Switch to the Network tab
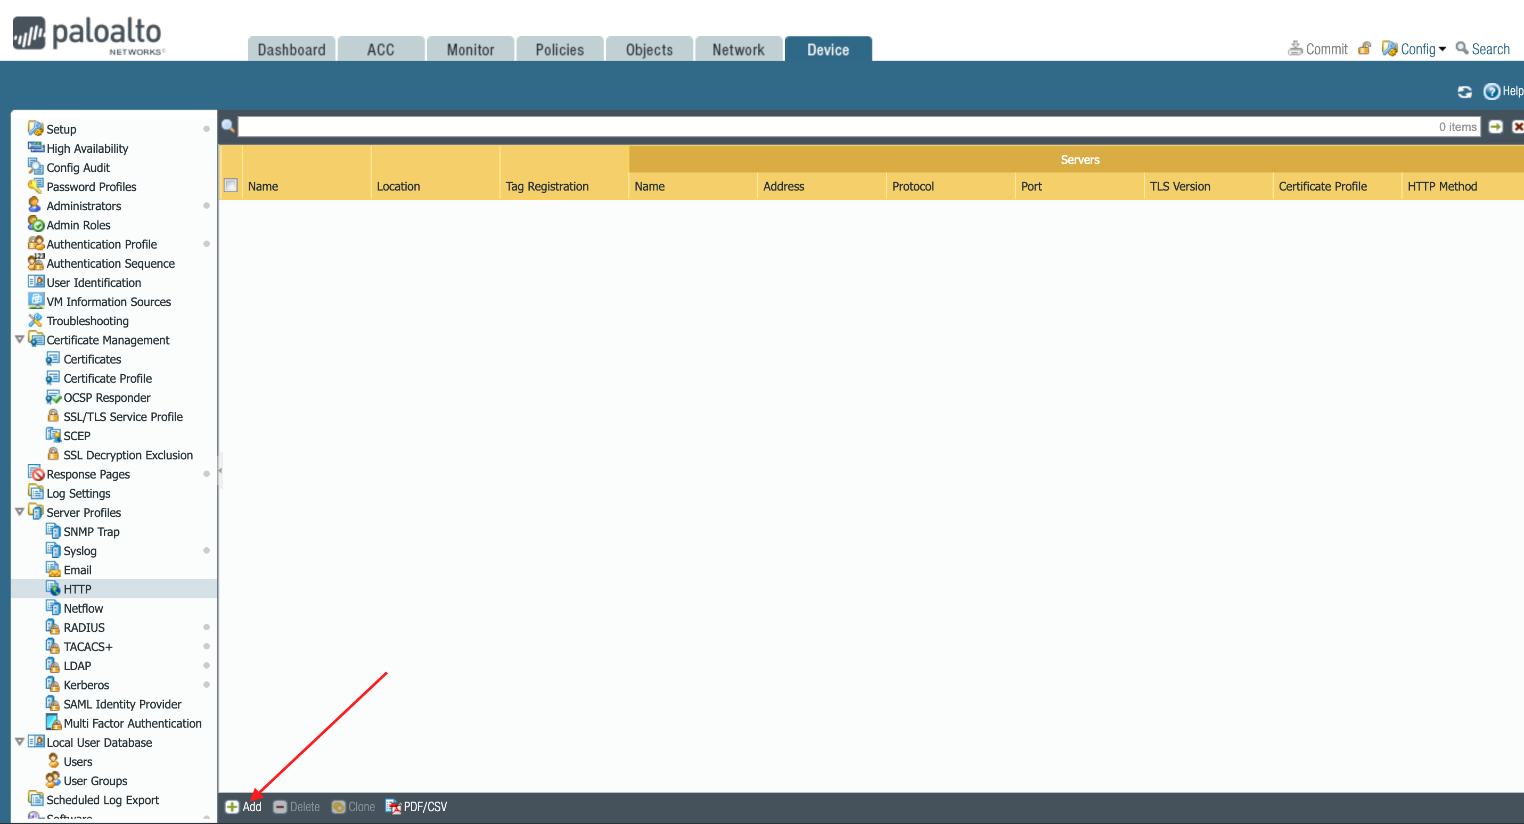Image resolution: width=1524 pixels, height=824 pixels. (739, 49)
